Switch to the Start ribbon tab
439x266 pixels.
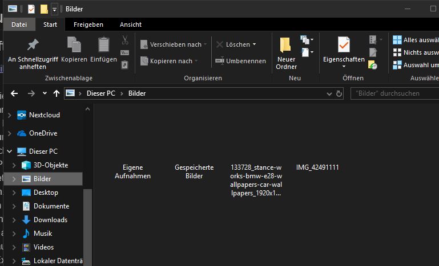[50, 24]
